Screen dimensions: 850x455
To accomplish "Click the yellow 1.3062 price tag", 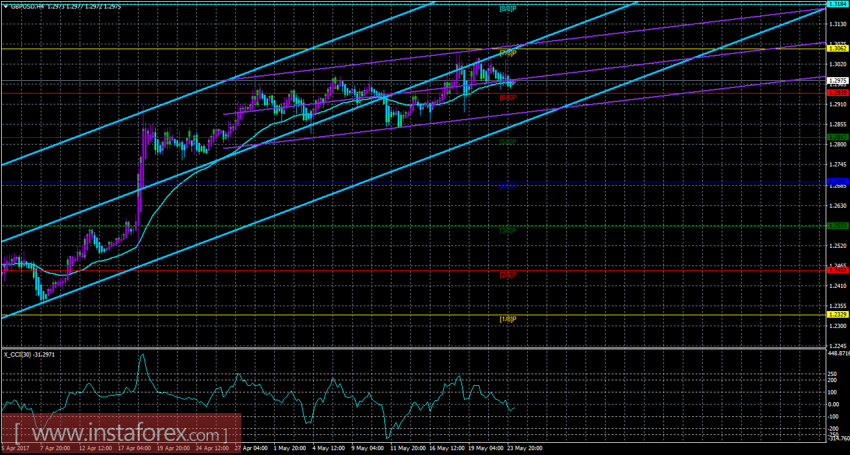I will [838, 48].
